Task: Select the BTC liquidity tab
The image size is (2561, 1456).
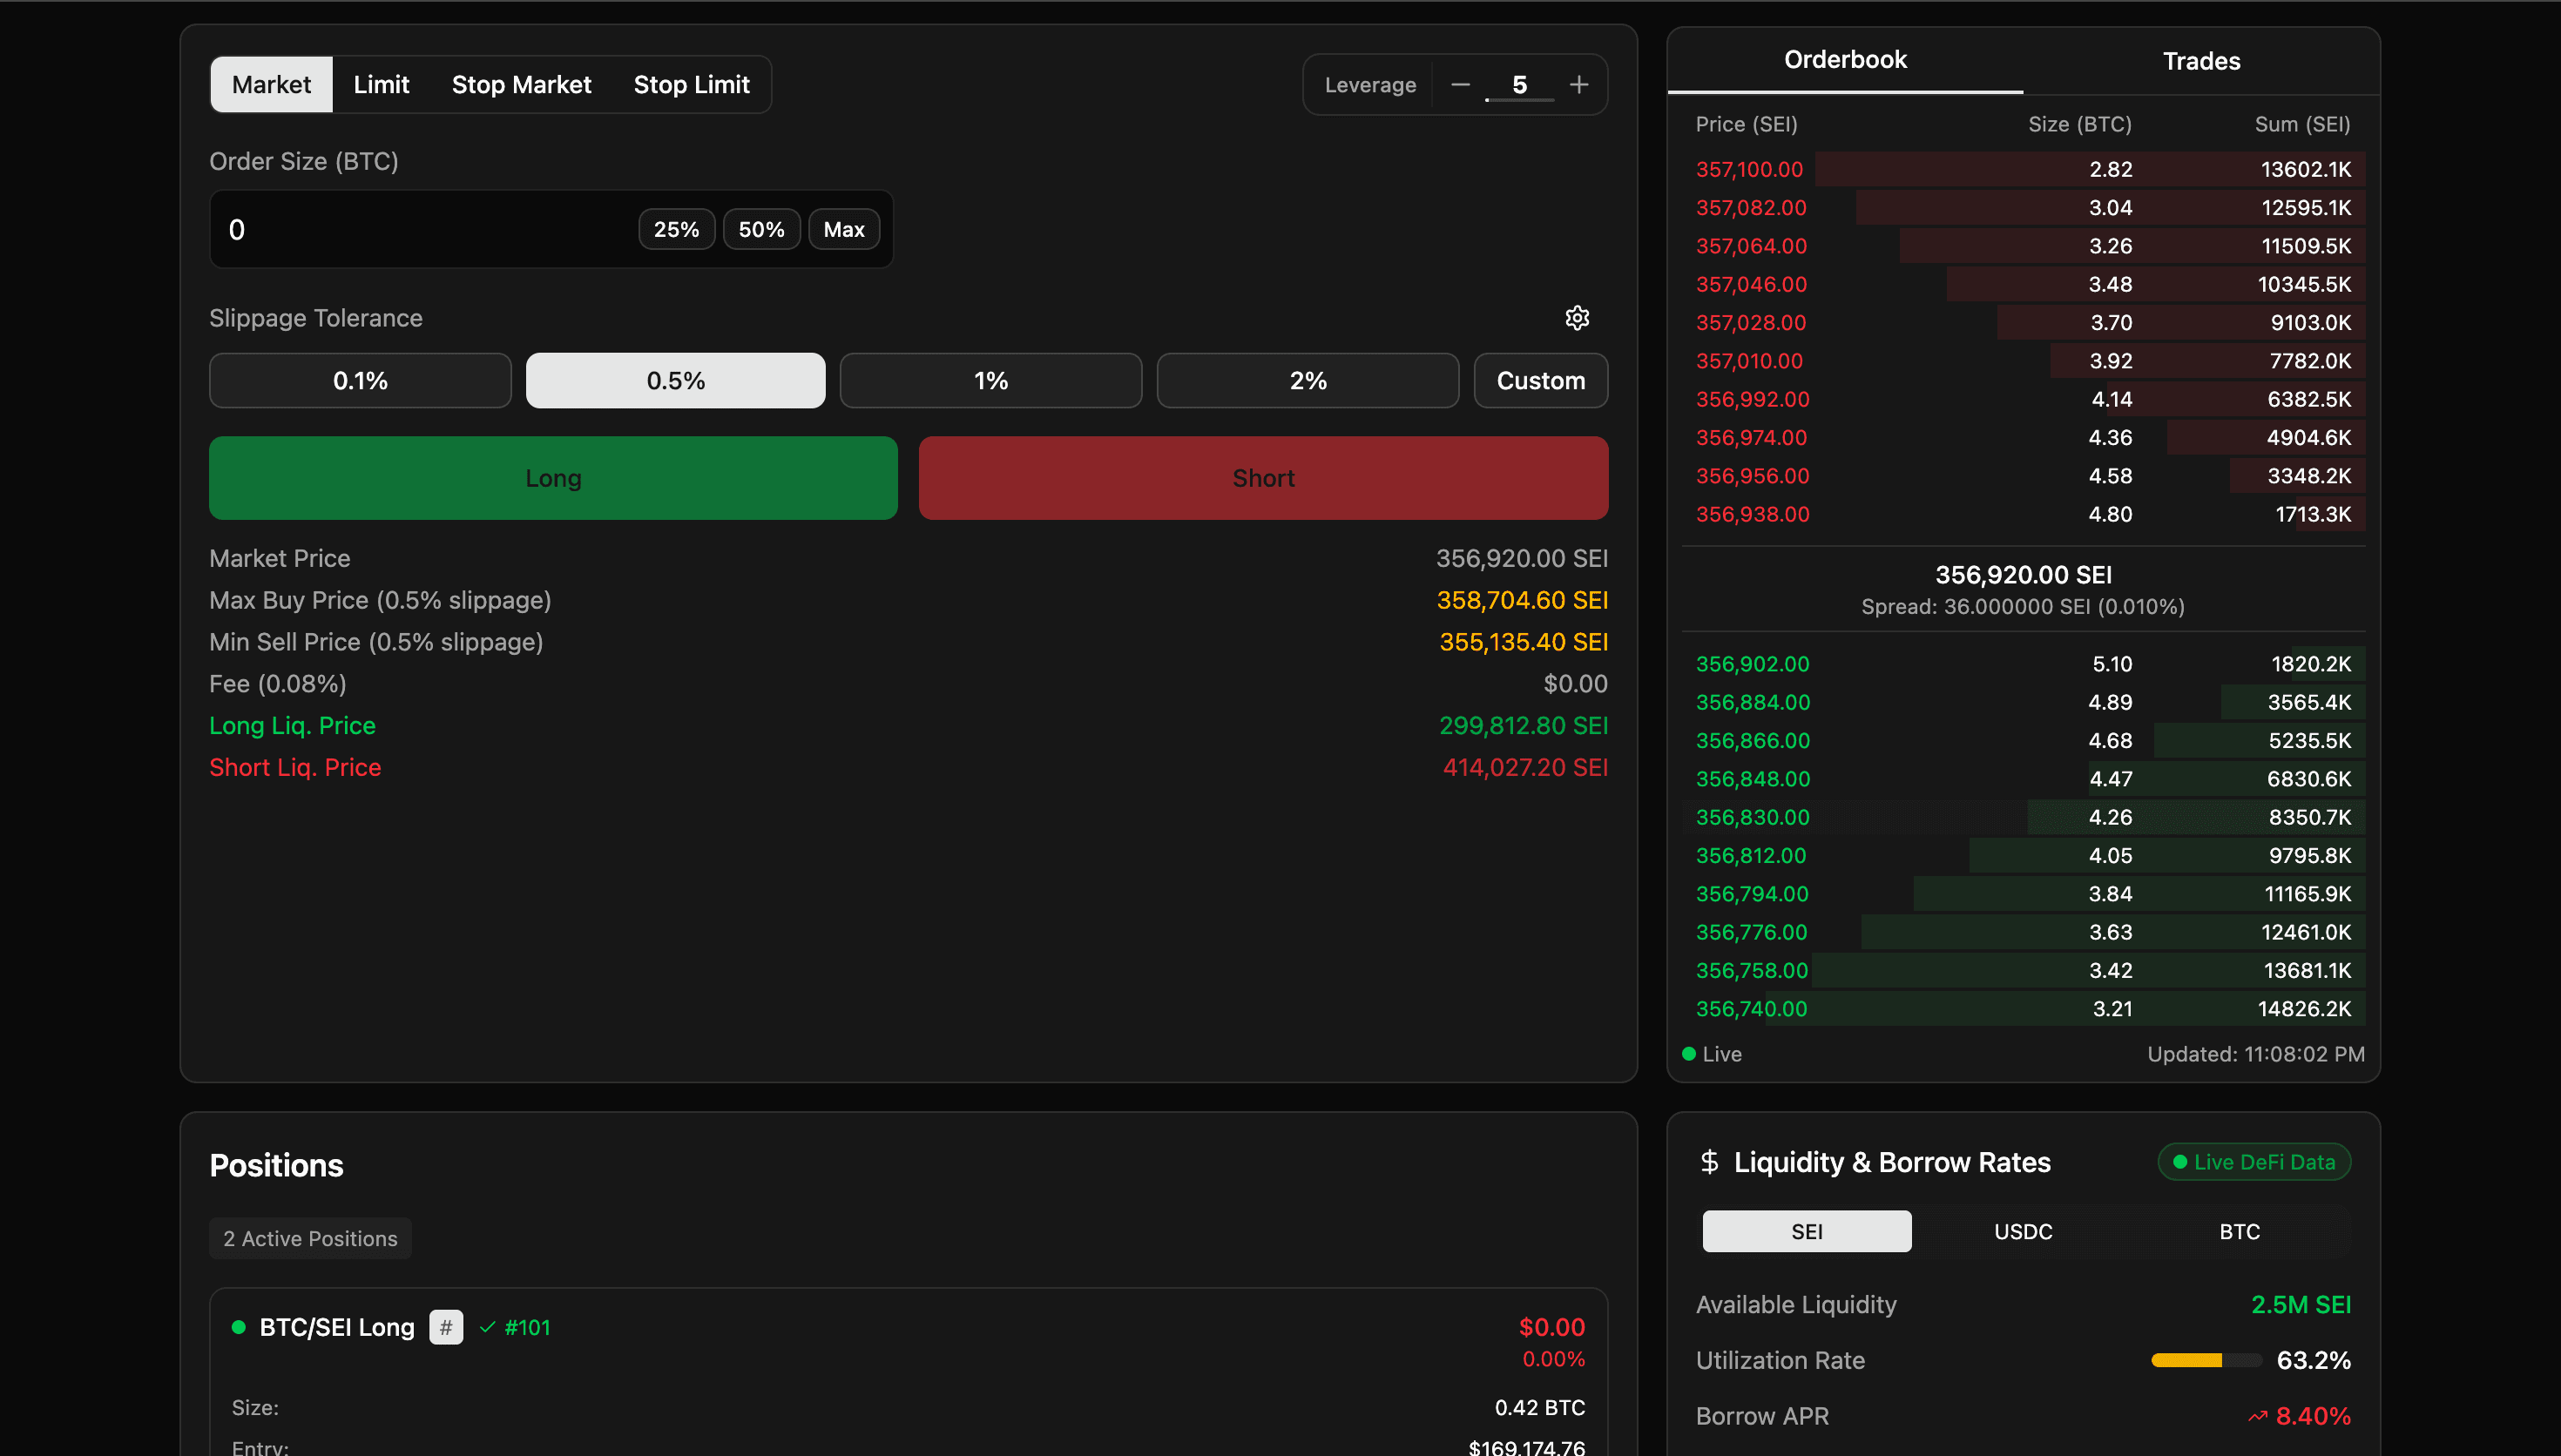Action: pos(2240,1231)
